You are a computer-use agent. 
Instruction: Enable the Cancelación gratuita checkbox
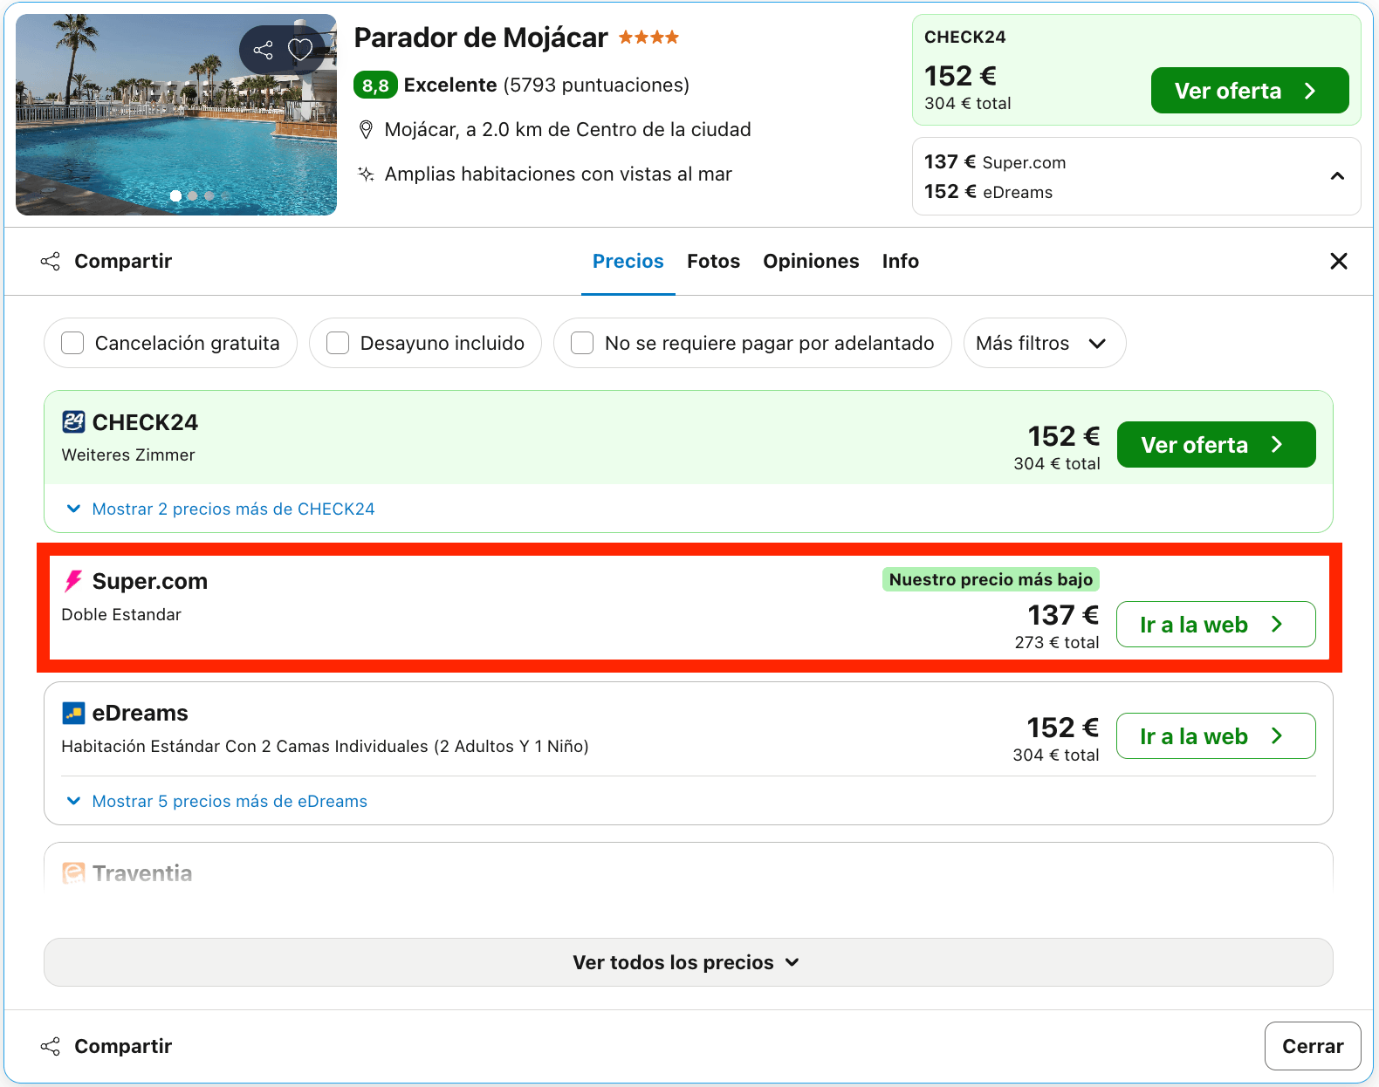(72, 343)
